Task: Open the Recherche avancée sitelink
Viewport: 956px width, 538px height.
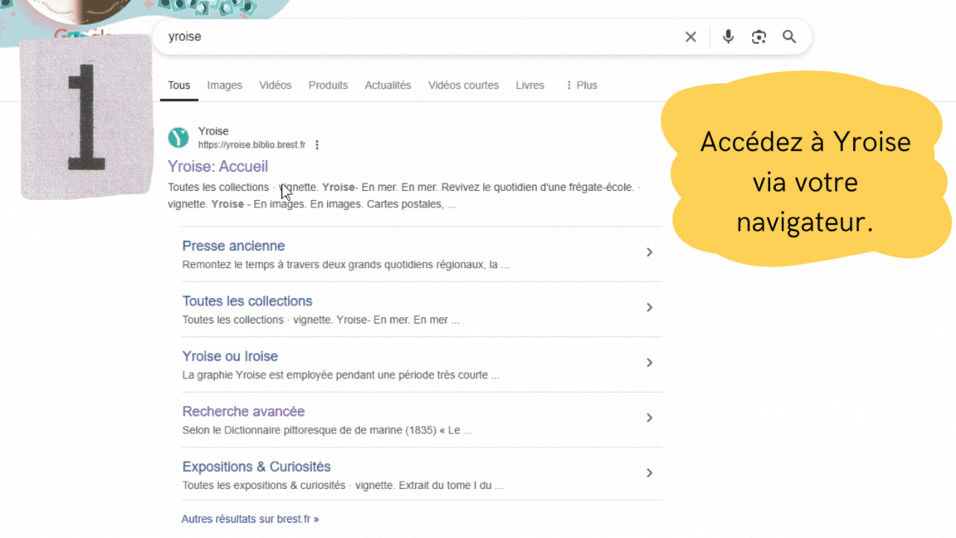Action: (x=243, y=412)
